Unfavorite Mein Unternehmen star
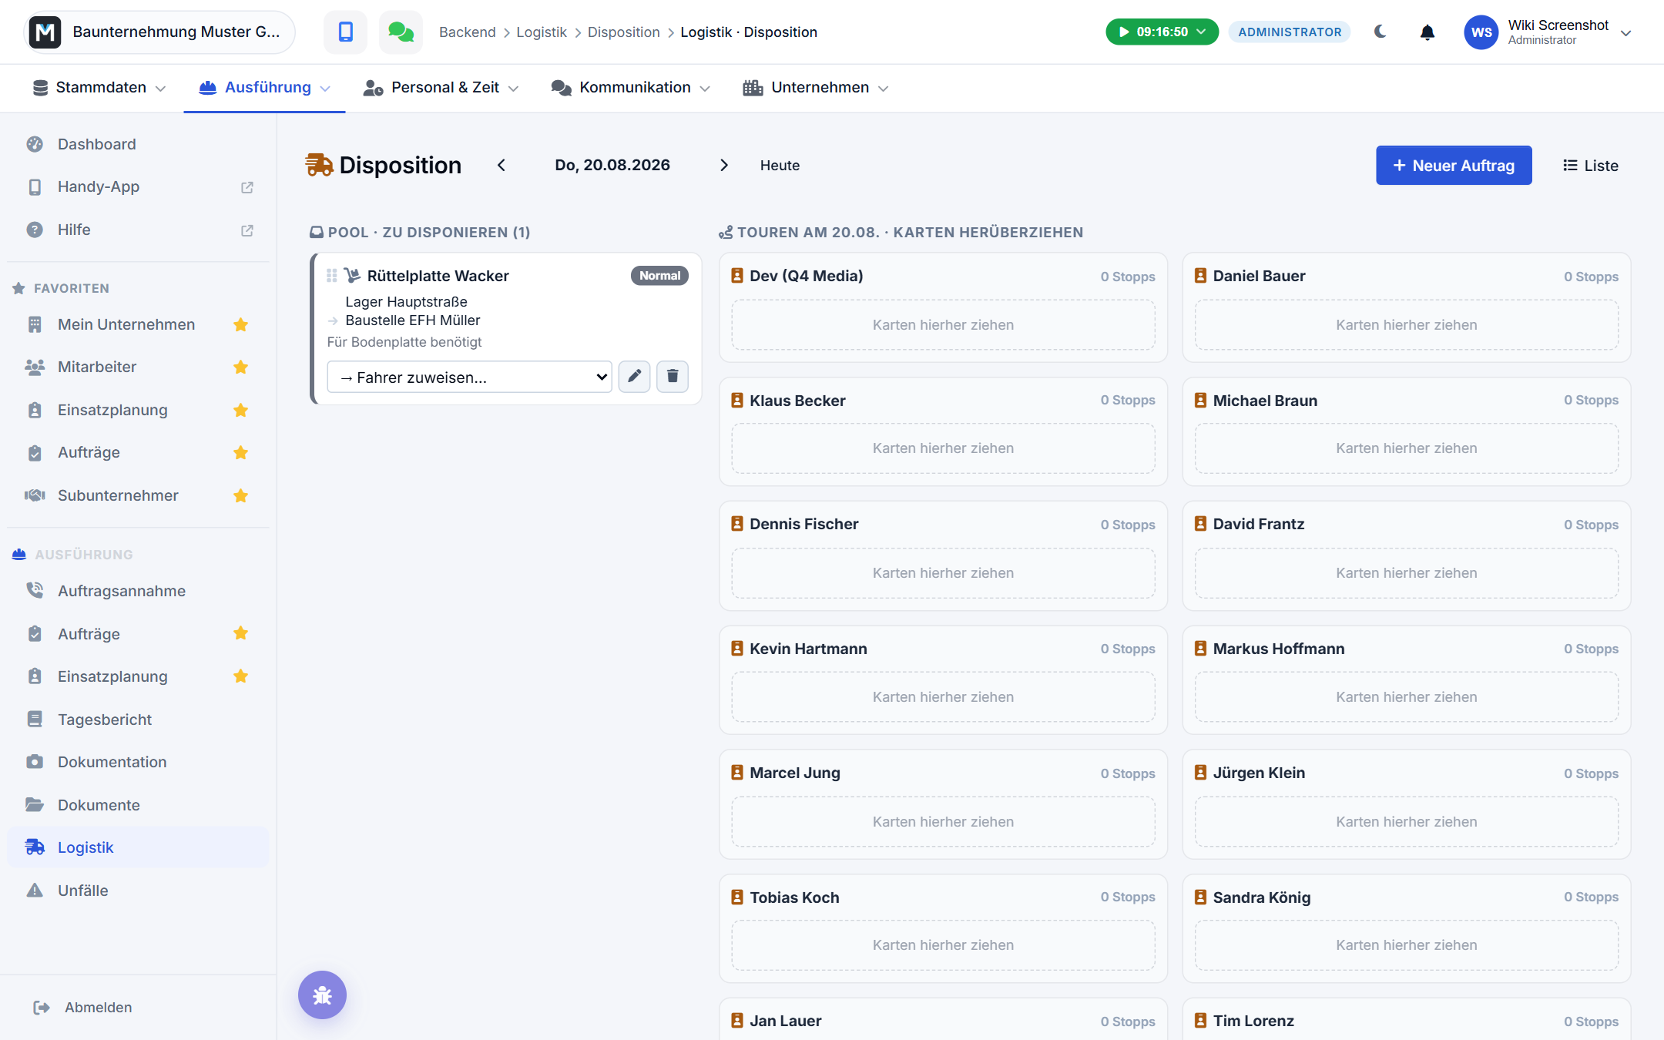The height and width of the screenshot is (1040, 1664). pyautogui.click(x=241, y=324)
